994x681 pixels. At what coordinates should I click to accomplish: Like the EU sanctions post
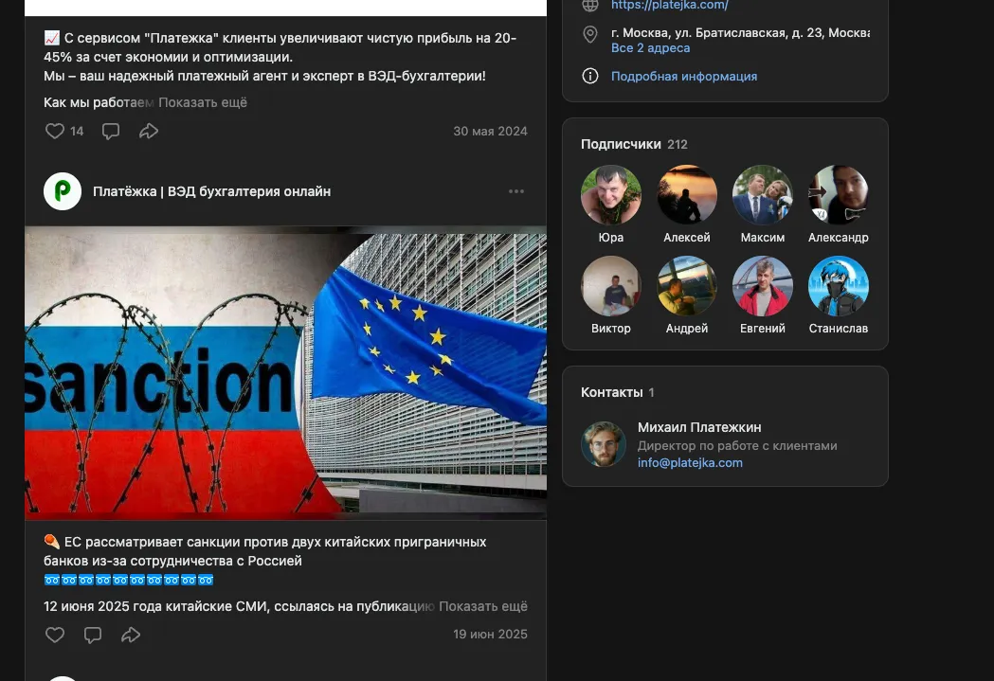coord(55,635)
